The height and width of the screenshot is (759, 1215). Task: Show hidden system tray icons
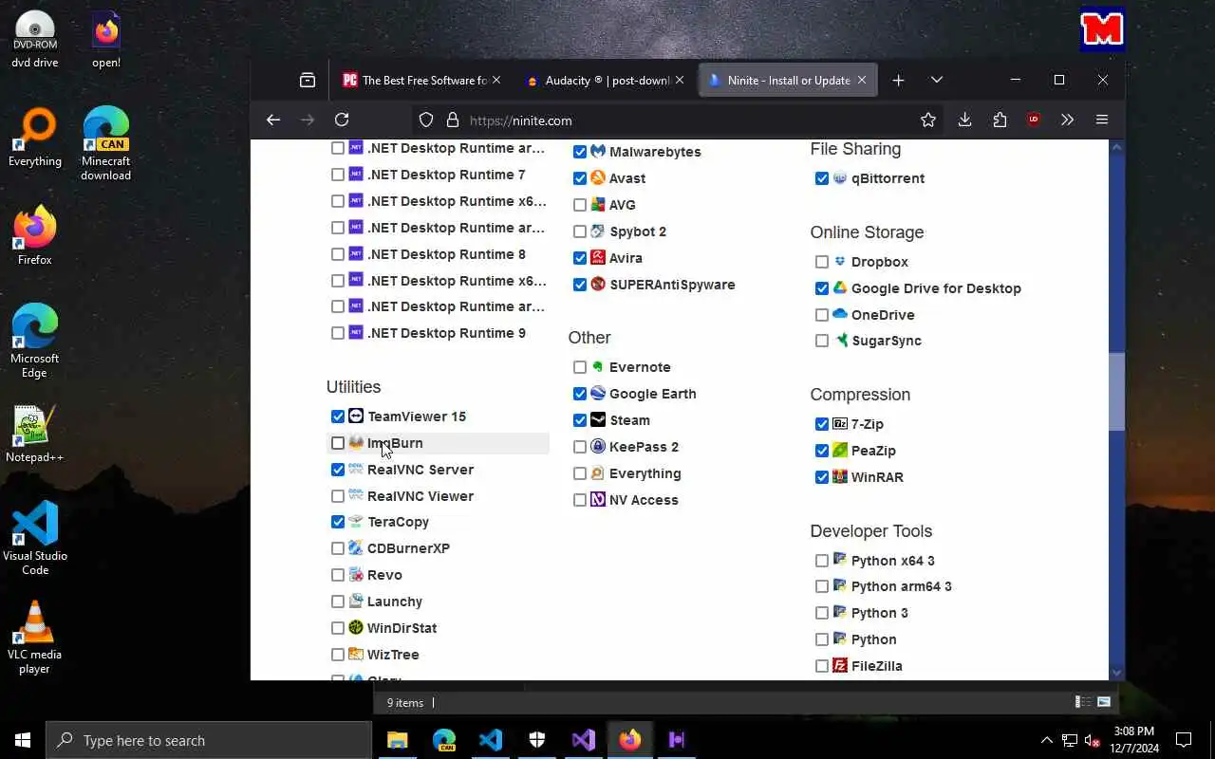pyautogui.click(x=1047, y=740)
